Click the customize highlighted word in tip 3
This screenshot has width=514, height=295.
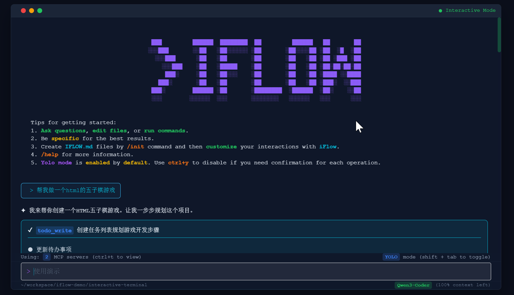[221, 147]
